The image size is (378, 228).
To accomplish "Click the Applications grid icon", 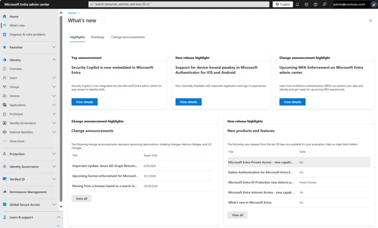I will [5, 105].
